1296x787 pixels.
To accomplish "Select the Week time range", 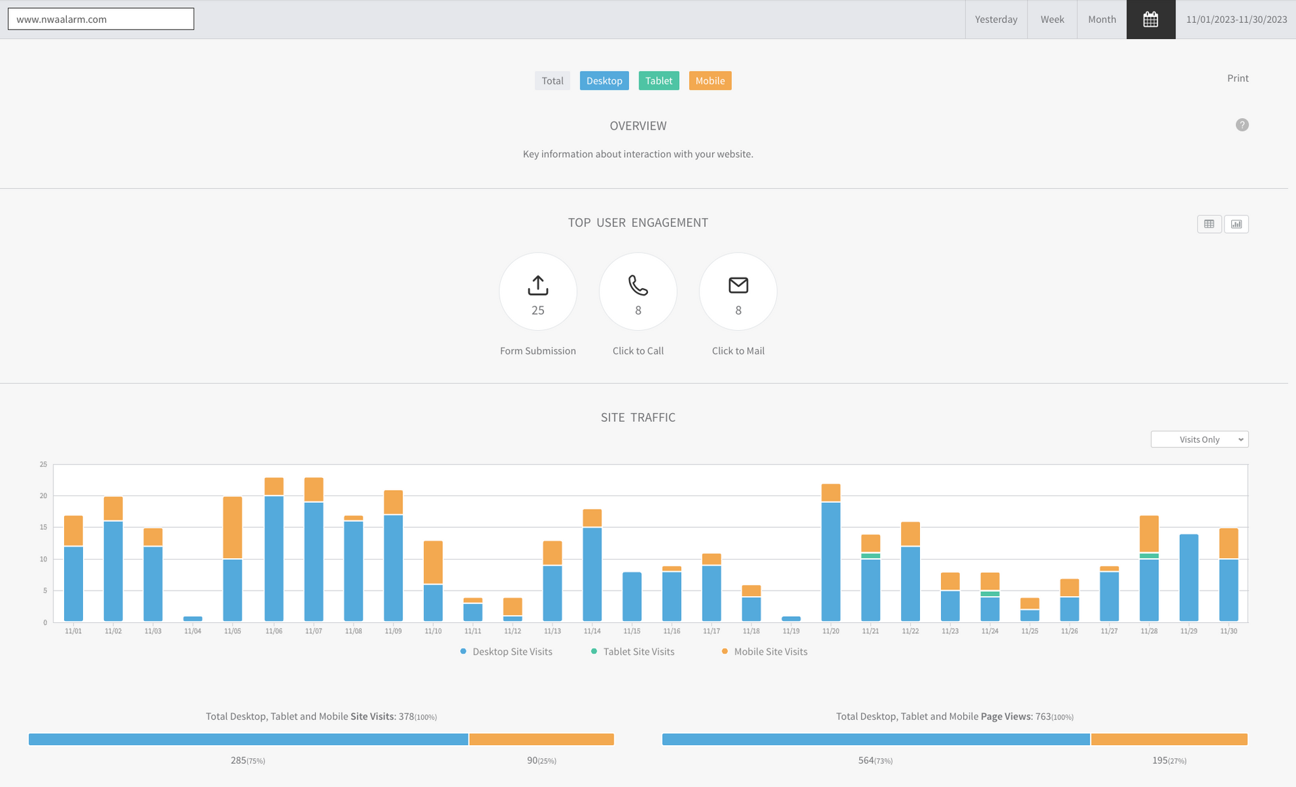I will tap(1052, 20).
